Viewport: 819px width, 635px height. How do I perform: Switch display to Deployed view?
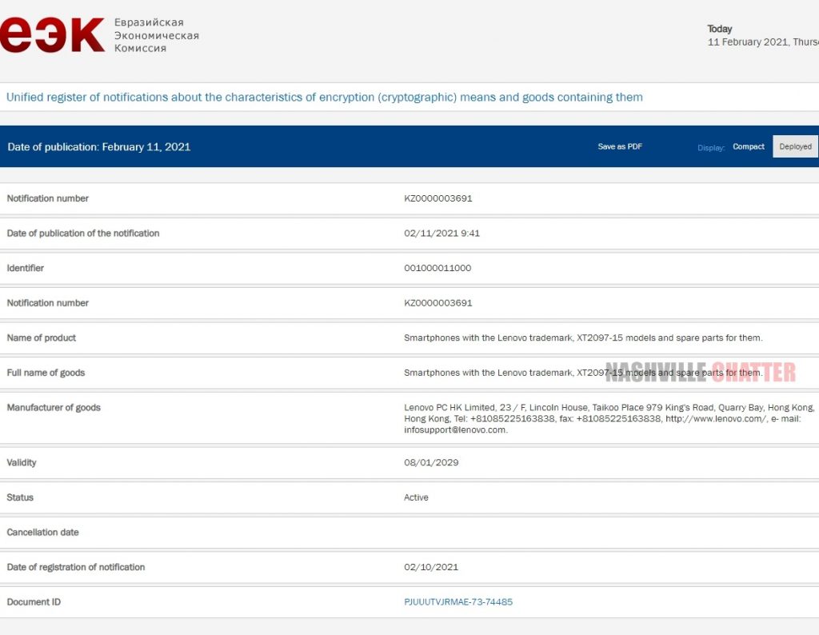tap(795, 146)
